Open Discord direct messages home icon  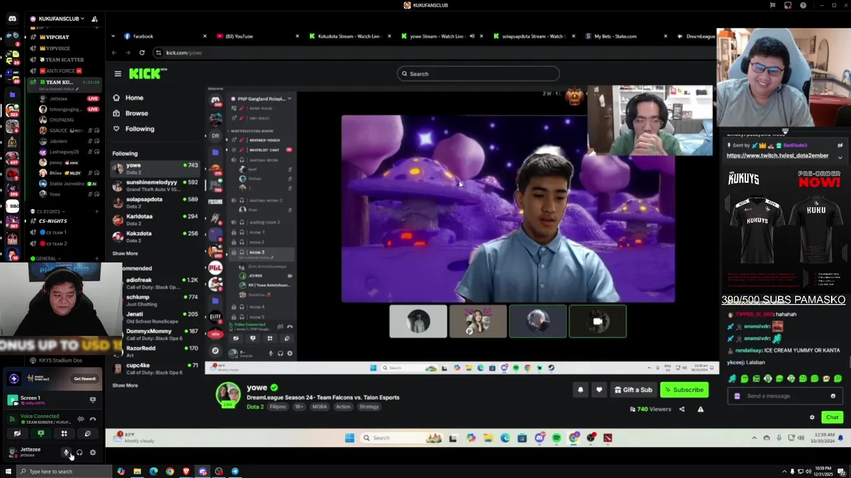[x=12, y=19]
